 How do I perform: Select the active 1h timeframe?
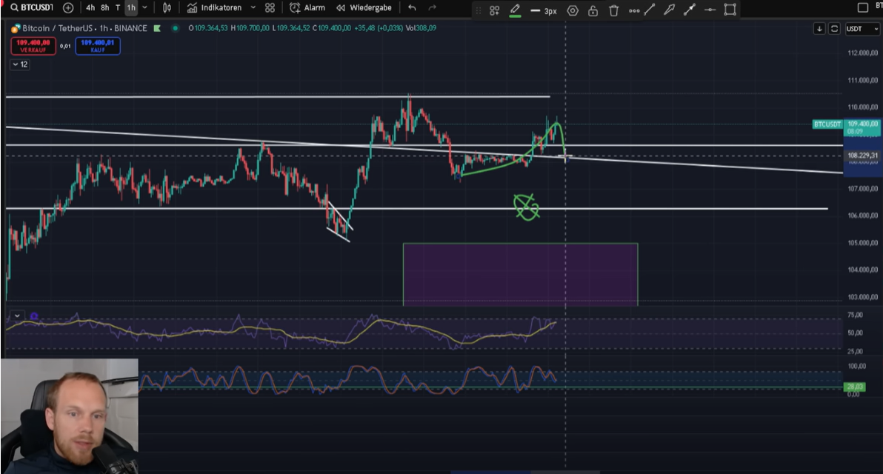point(130,8)
